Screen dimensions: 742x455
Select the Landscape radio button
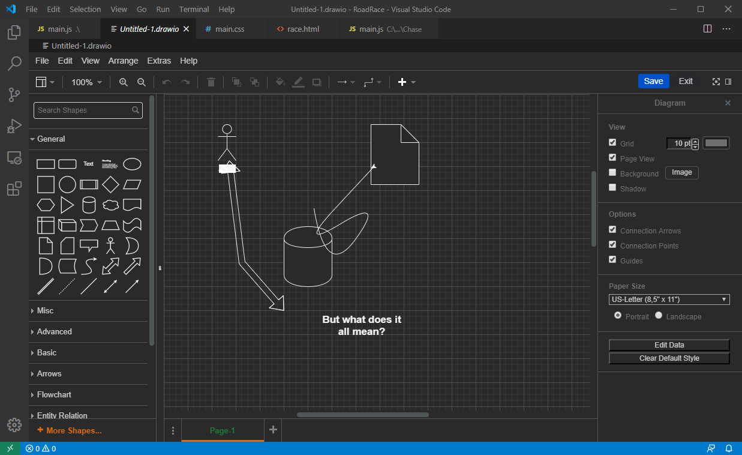coord(659,316)
